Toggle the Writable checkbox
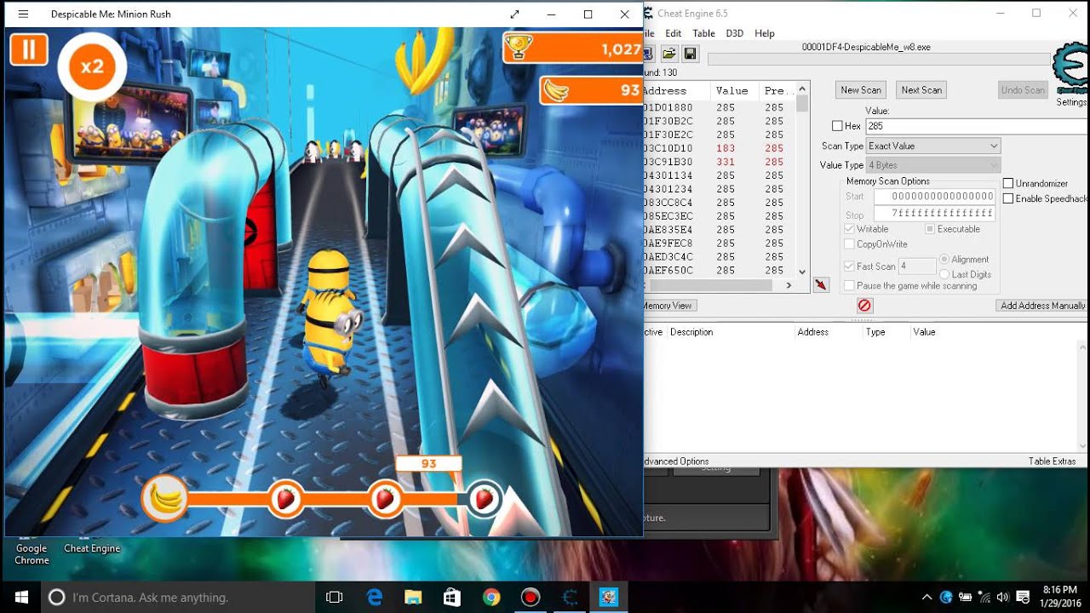 tap(849, 229)
